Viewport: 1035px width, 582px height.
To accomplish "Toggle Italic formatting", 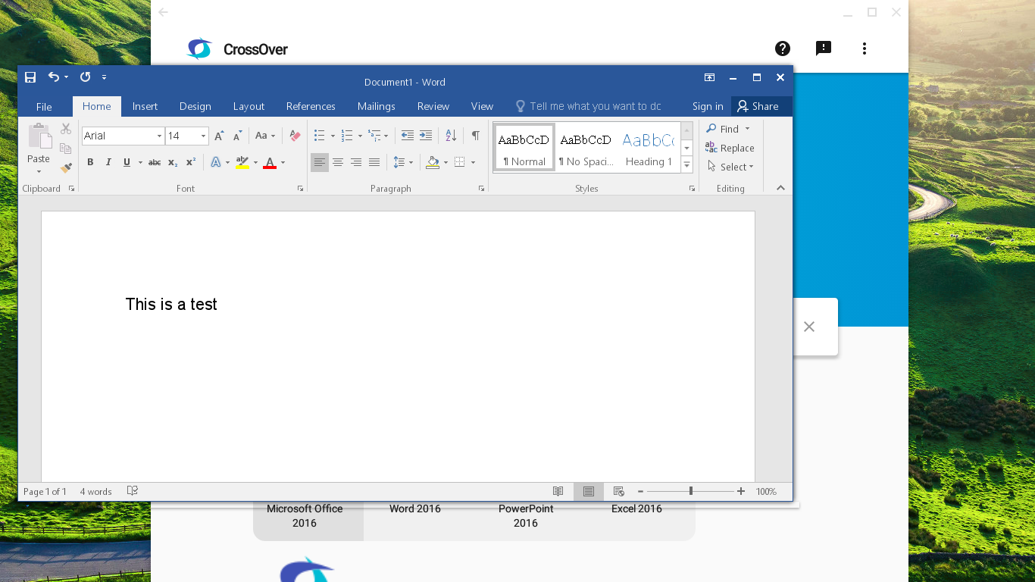I will (108, 162).
